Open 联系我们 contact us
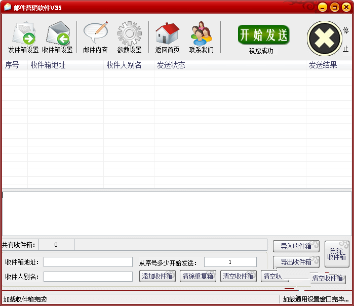Viewport: 354px width, 306px height. point(202,37)
